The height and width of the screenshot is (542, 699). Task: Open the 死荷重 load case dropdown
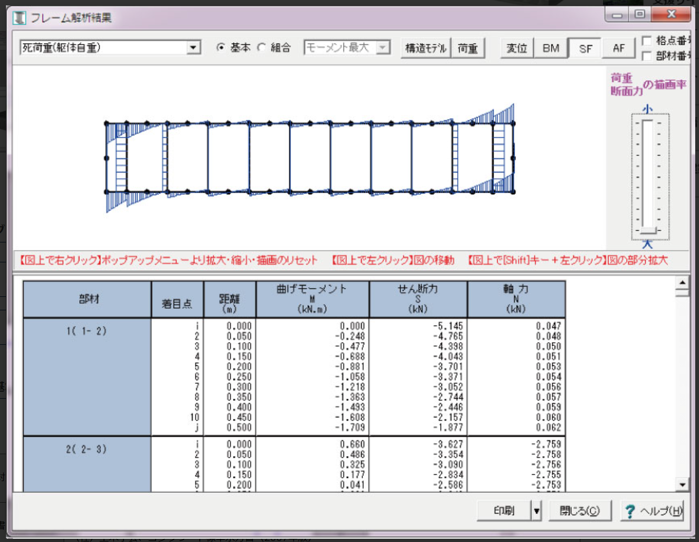click(x=193, y=47)
